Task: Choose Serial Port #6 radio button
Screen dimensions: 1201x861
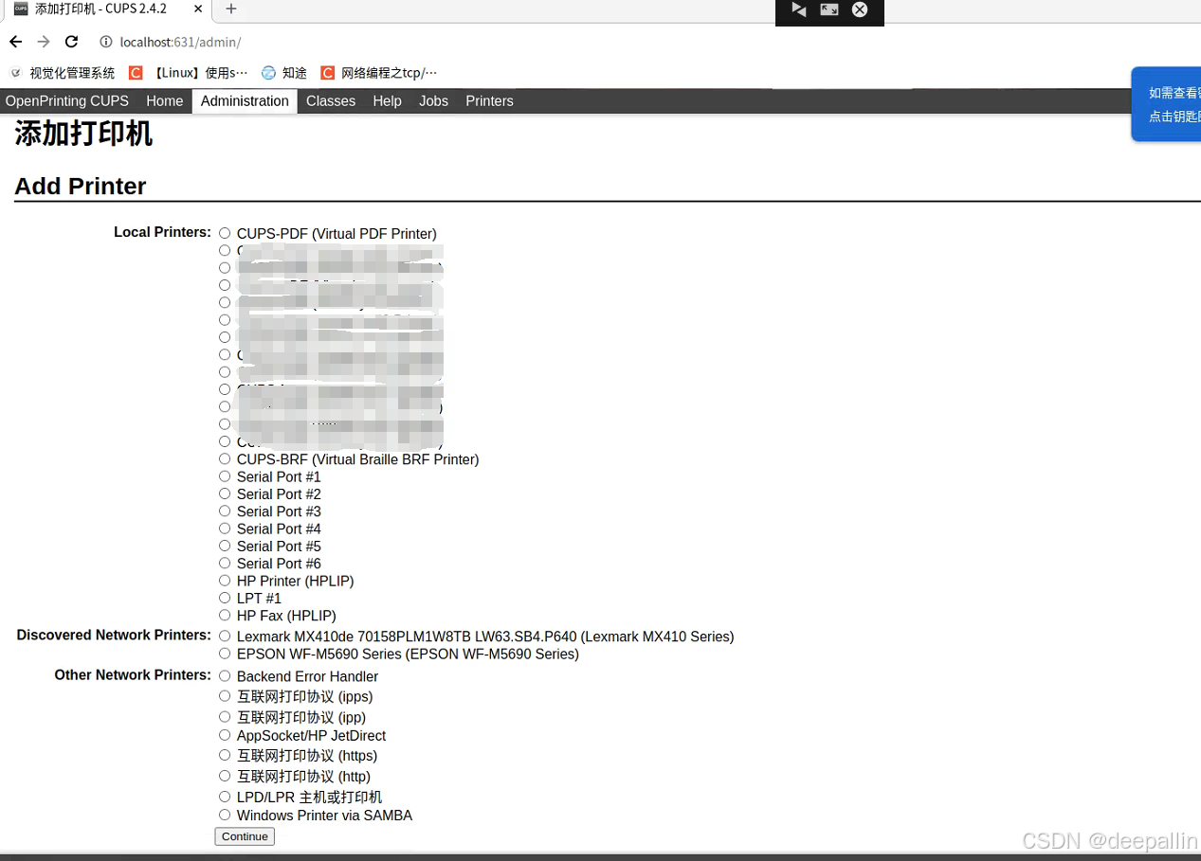Action: pyautogui.click(x=225, y=563)
